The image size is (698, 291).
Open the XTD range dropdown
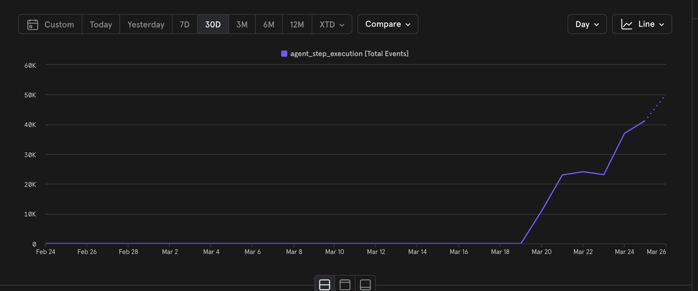point(332,24)
